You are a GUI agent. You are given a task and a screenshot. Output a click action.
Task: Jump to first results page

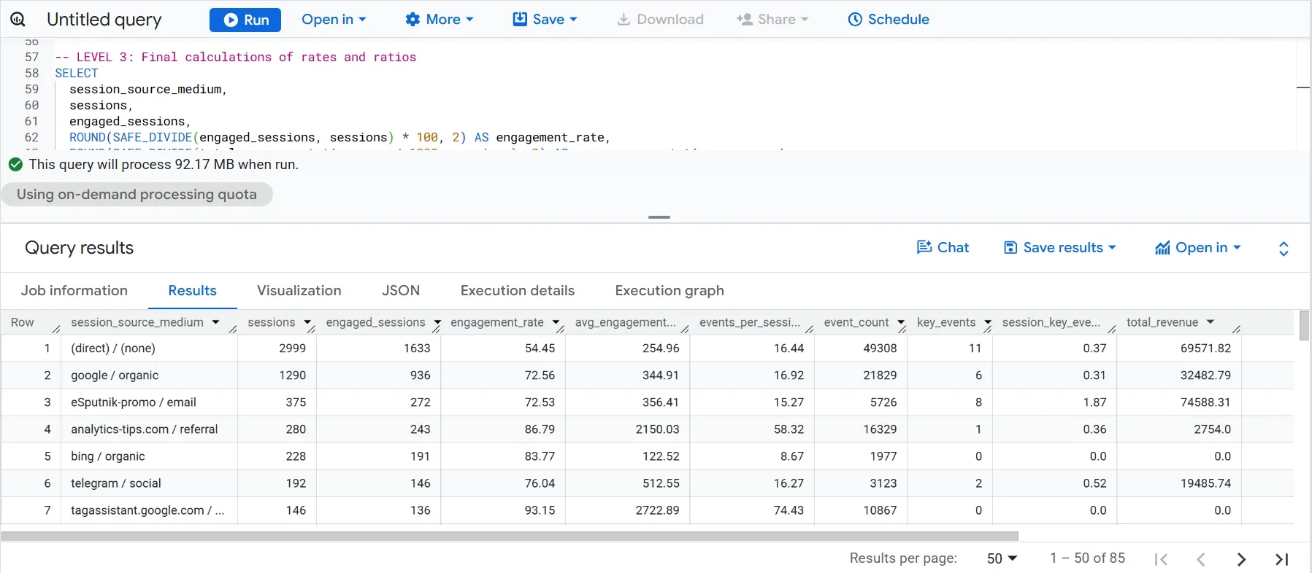[x=1161, y=559]
